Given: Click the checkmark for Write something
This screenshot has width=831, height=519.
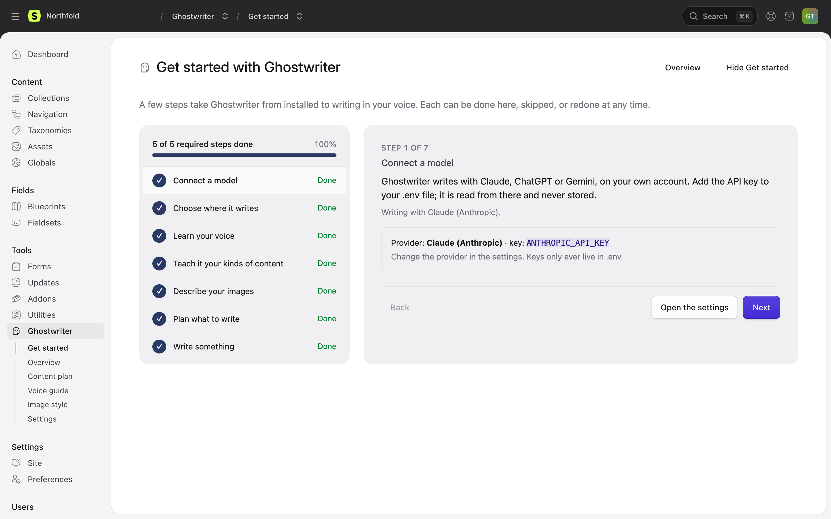Looking at the screenshot, I should coord(159,346).
